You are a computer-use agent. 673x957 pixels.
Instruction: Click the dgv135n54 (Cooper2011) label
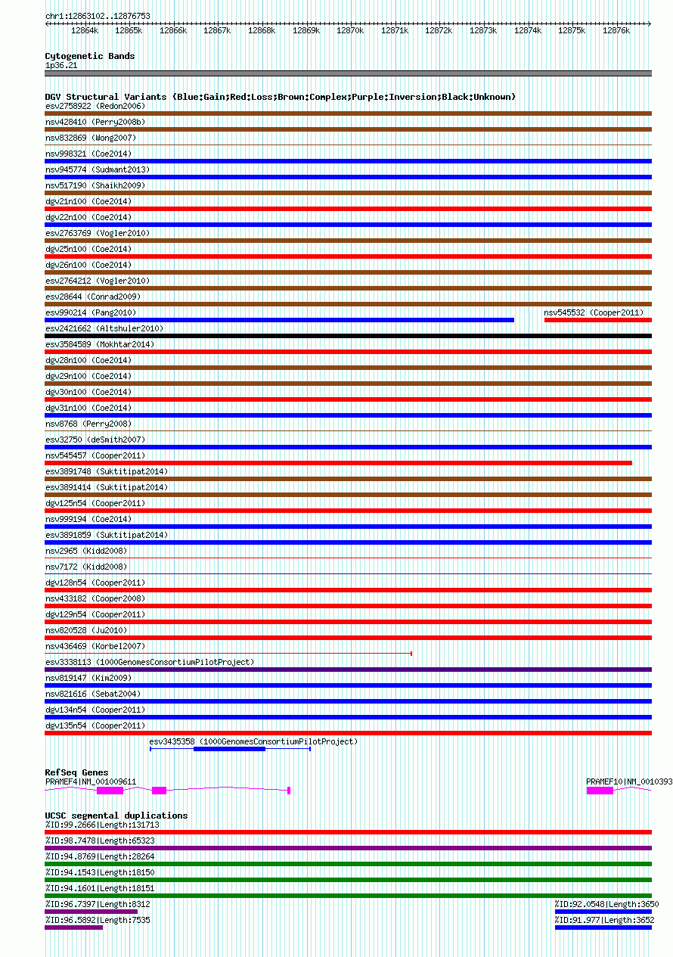(95, 726)
